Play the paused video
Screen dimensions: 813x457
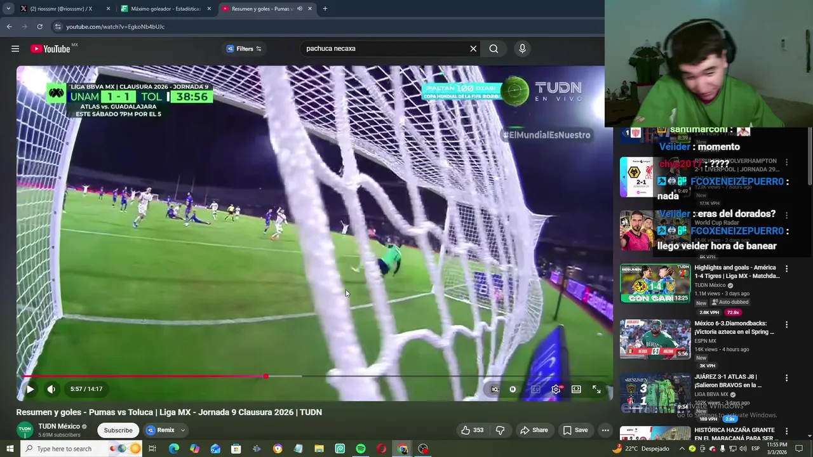point(30,389)
